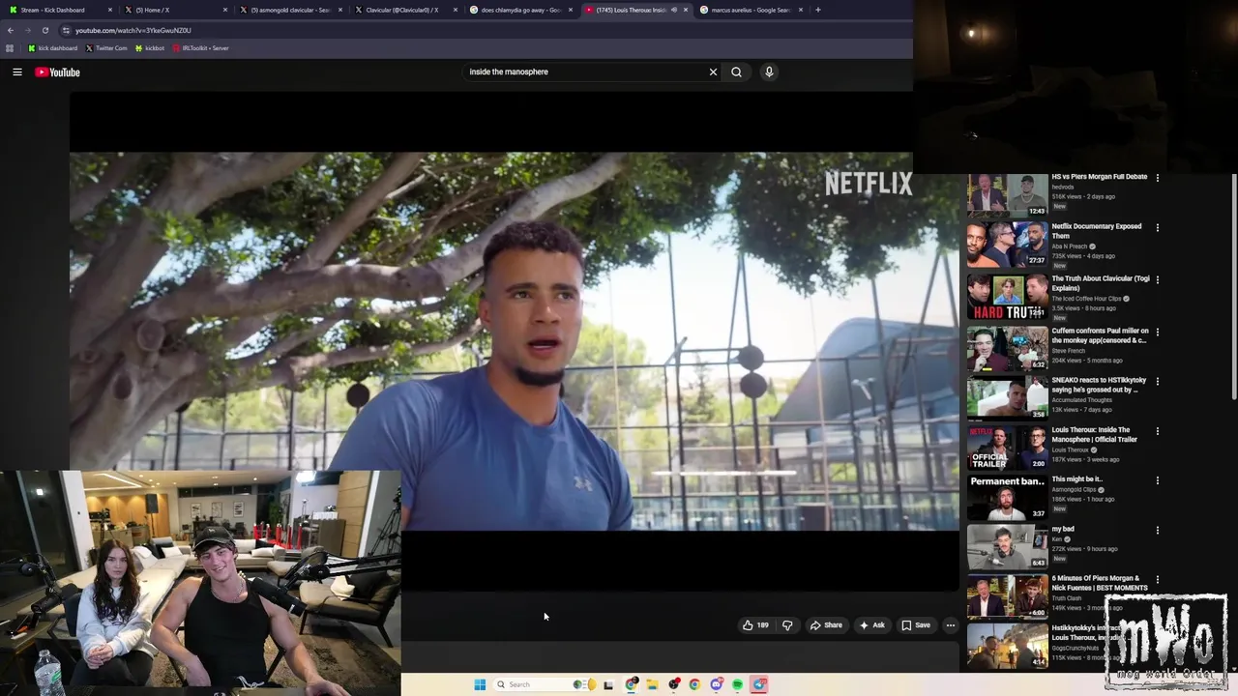This screenshot has width=1238, height=696.
Task: Open options for 'SNEAKO reacts to HSTikkytoky'
Action: (1158, 382)
